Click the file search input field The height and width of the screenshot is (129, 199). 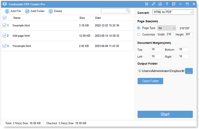coord(115,11)
